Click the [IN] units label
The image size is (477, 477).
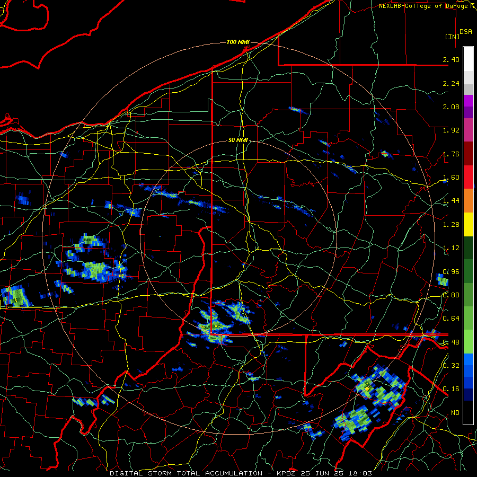click(452, 37)
